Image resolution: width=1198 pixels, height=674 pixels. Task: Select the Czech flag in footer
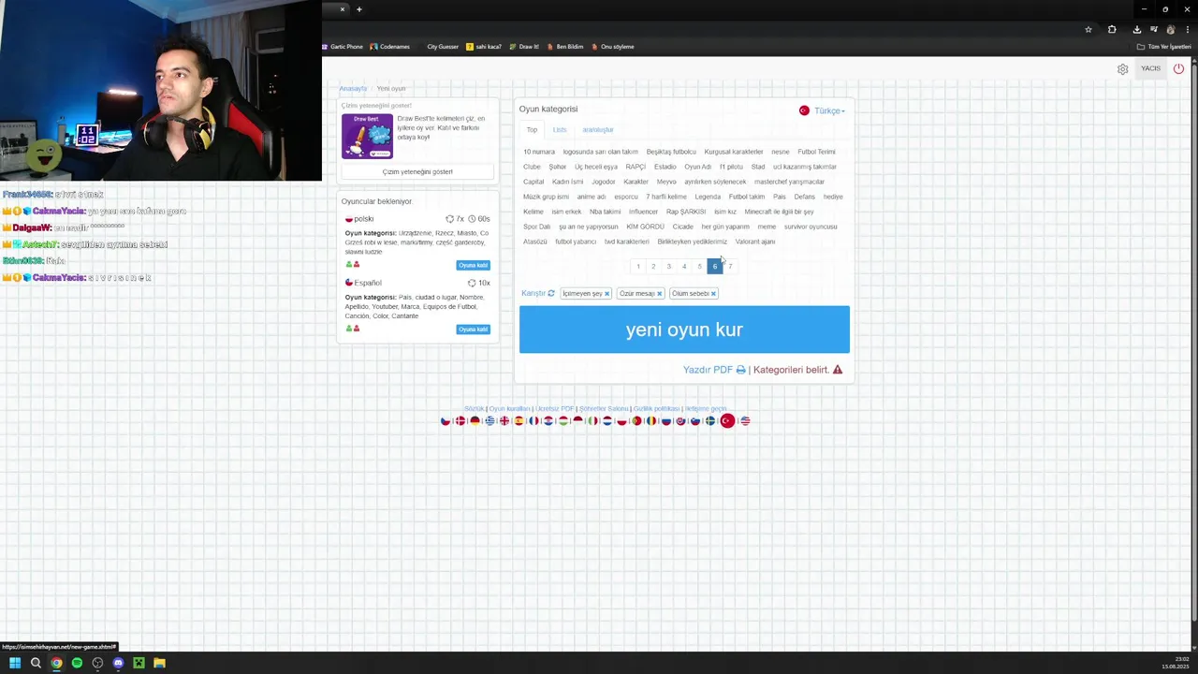[x=446, y=421]
